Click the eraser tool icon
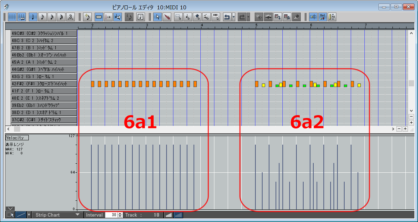The height and width of the screenshot is (222, 418). point(296,17)
